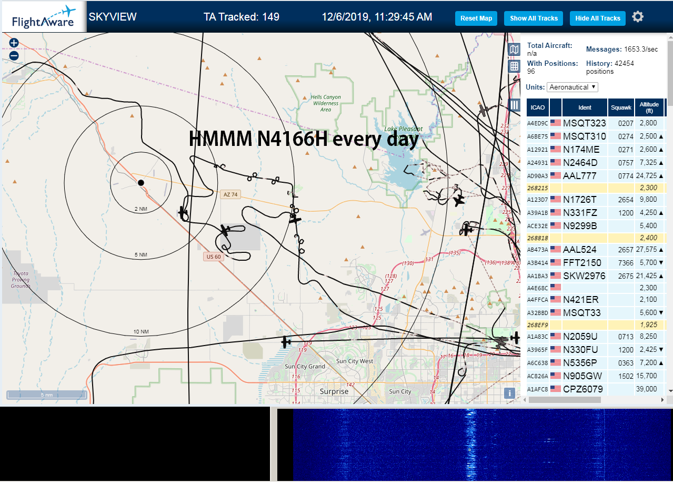Zoom in the map with plus icon
673x482 pixels.
click(x=14, y=43)
